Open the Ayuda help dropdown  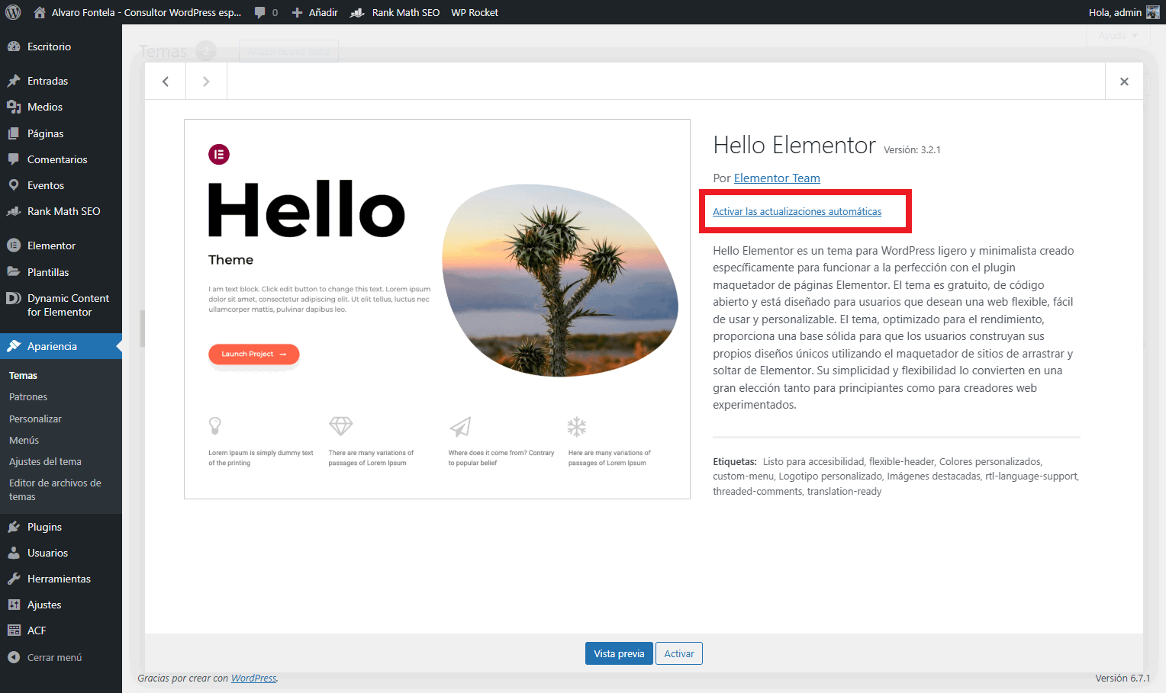click(1118, 36)
